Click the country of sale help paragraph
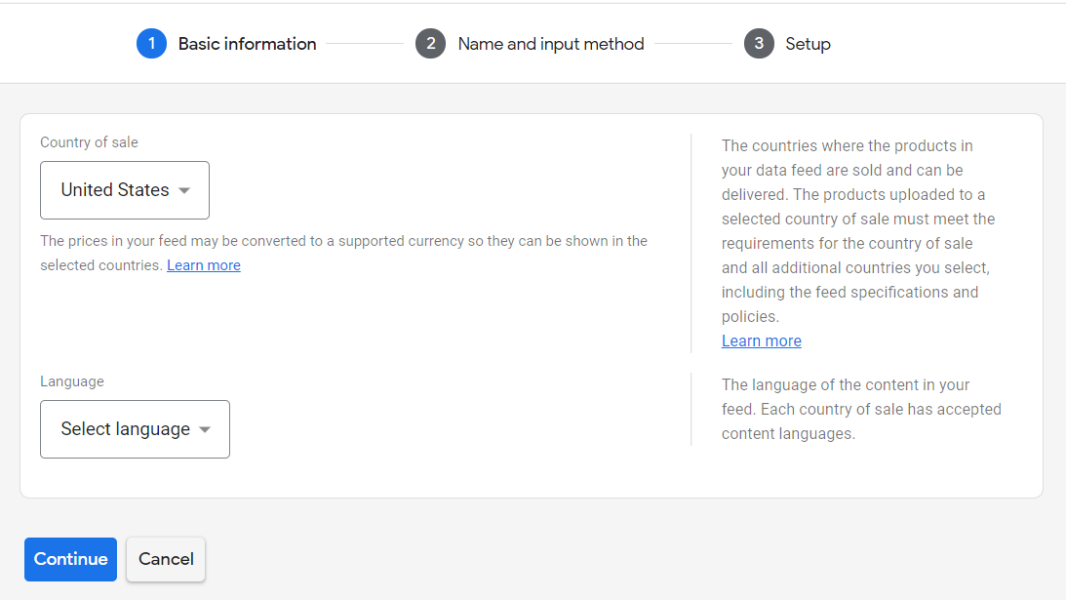Image resolution: width=1066 pixels, height=600 pixels. point(858,231)
